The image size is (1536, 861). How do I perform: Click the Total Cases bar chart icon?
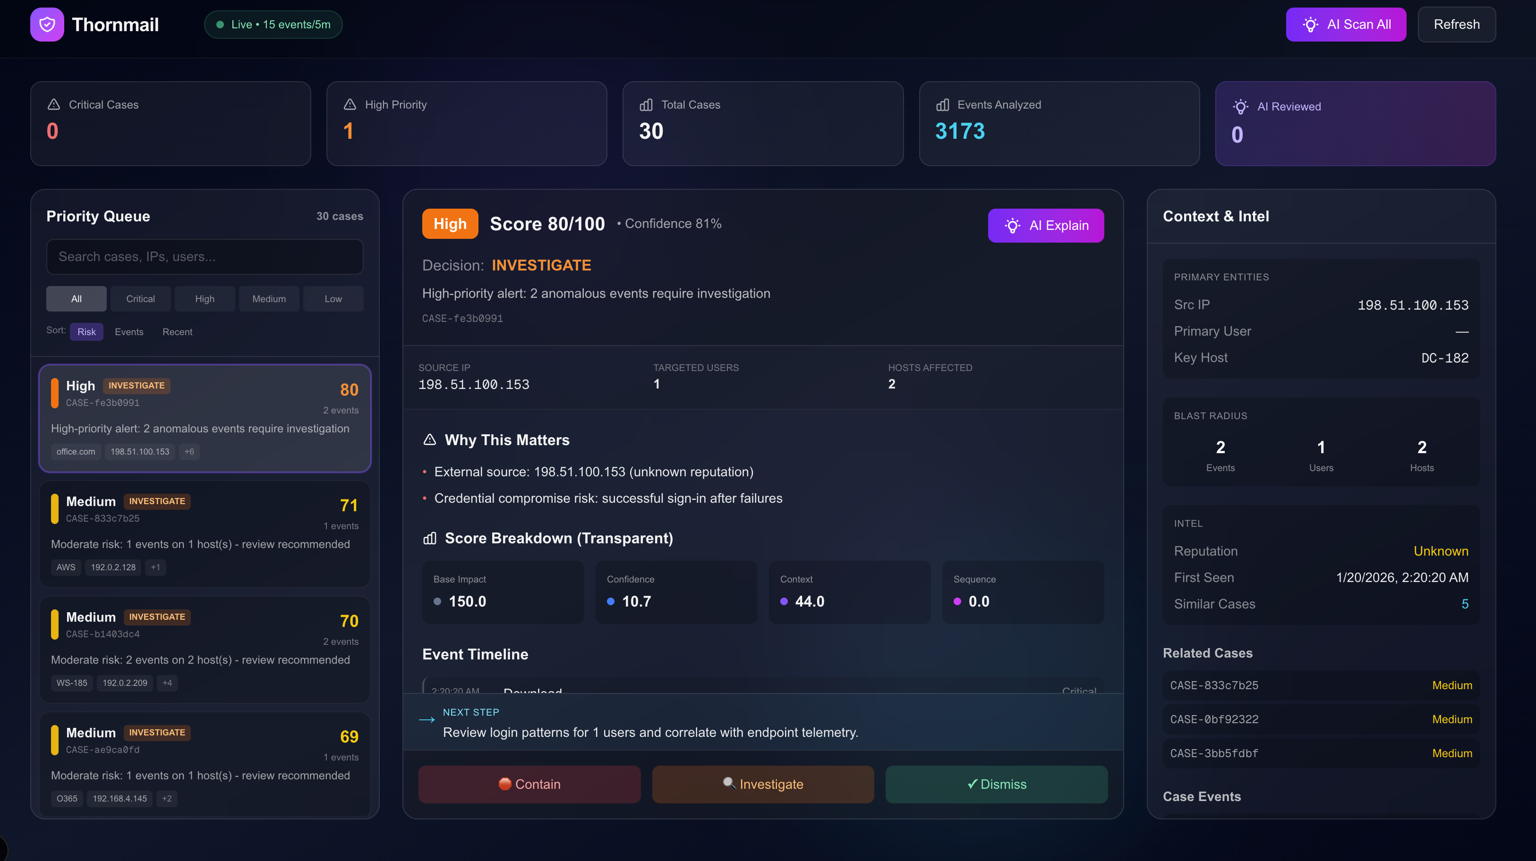(x=646, y=105)
